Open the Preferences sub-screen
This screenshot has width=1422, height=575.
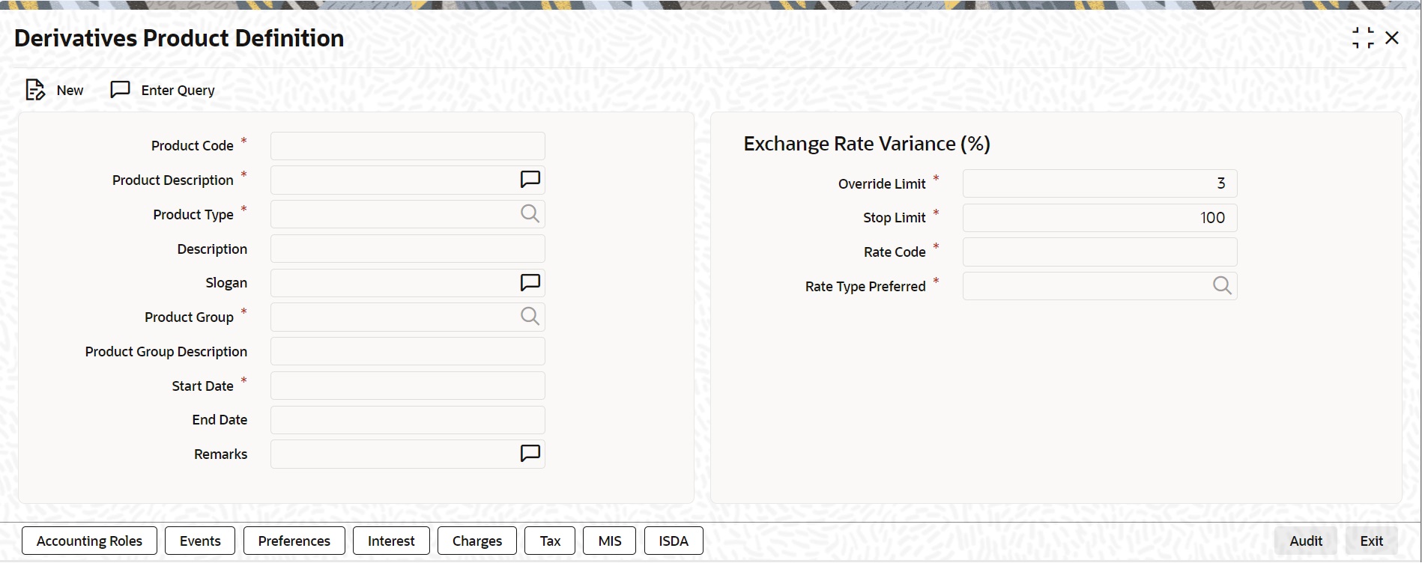pos(294,541)
